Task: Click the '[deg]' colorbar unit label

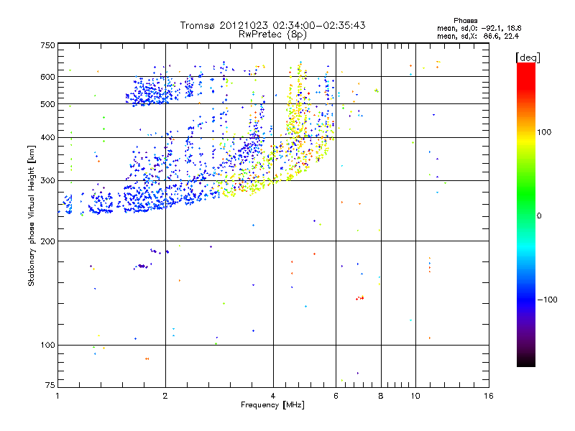Action: click(x=528, y=58)
